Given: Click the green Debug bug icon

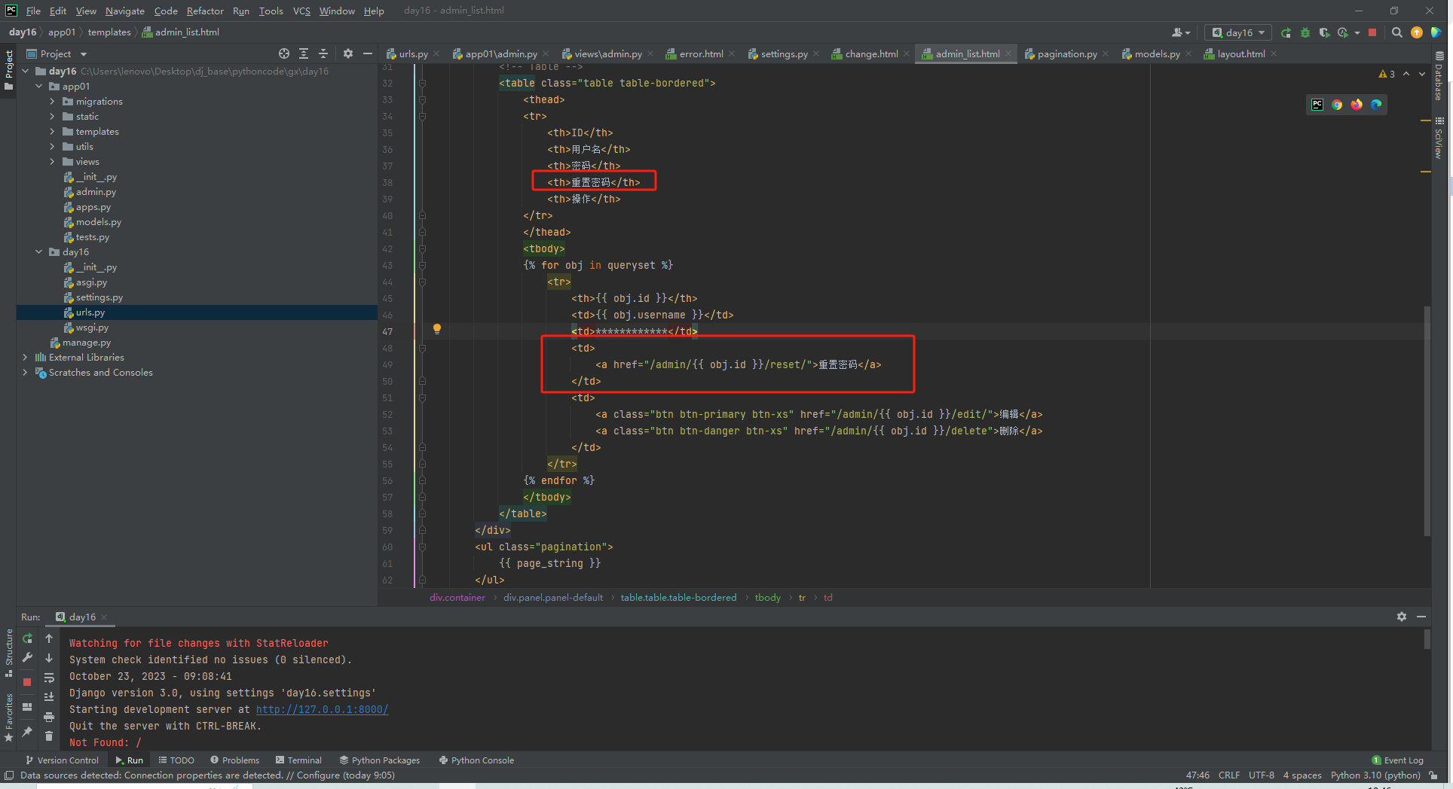Looking at the screenshot, I should pos(1305,32).
